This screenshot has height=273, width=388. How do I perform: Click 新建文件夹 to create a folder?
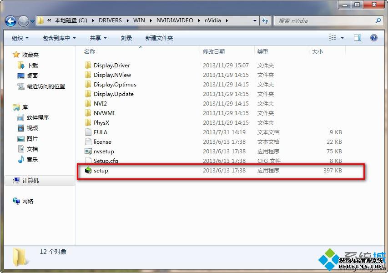[159, 38]
